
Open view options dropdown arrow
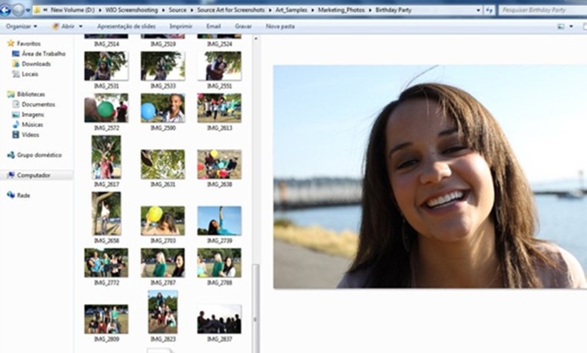point(571,27)
